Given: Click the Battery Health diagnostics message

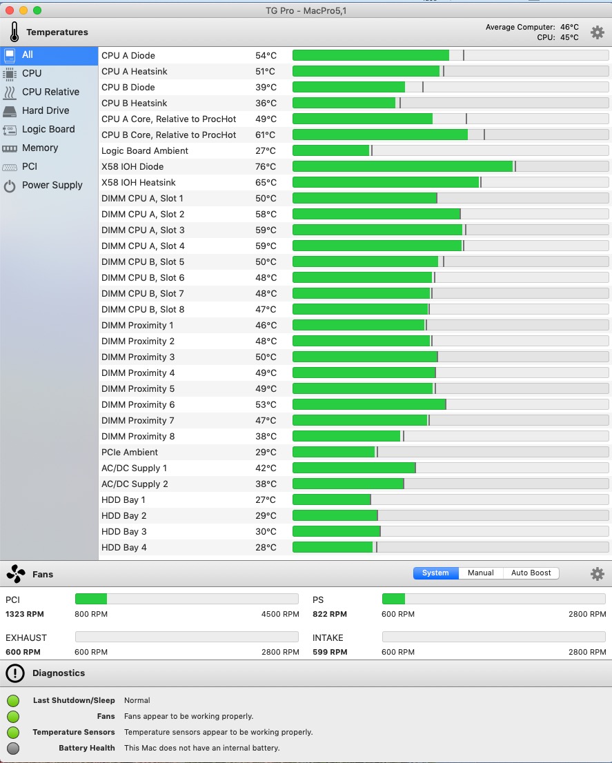Looking at the screenshot, I should [202, 748].
